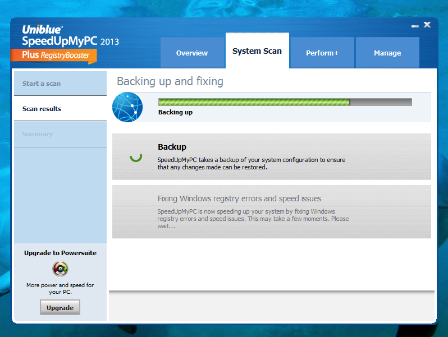Click the green spinning Backup indicator
The height and width of the screenshot is (337, 448).
[136, 156]
